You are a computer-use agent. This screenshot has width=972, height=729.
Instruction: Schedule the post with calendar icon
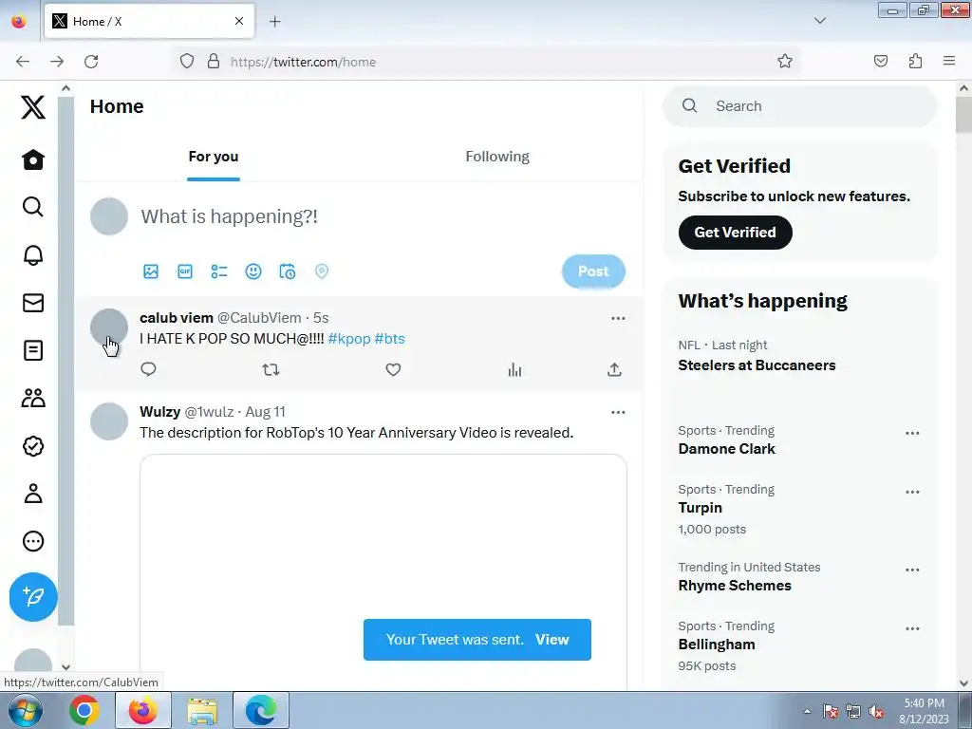pyautogui.click(x=287, y=271)
